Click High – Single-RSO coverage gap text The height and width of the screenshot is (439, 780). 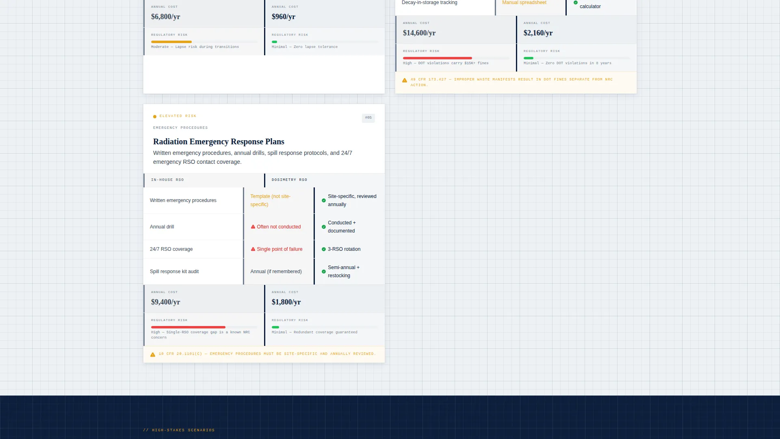(201, 335)
